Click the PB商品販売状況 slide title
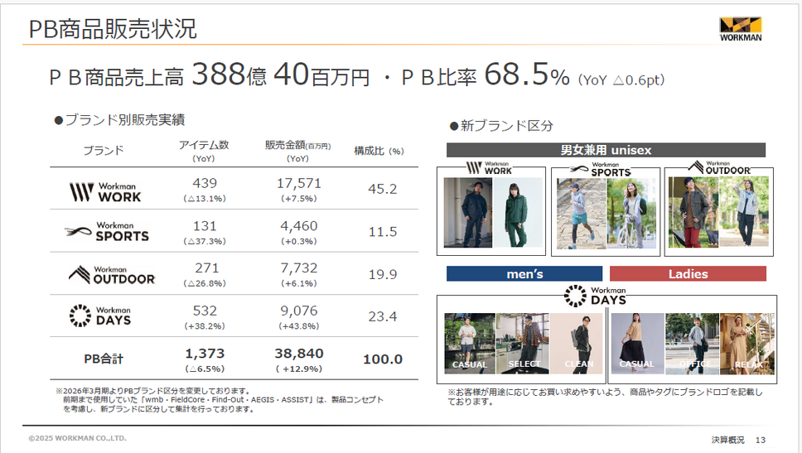This screenshot has height=453, width=802. pyautogui.click(x=113, y=30)
